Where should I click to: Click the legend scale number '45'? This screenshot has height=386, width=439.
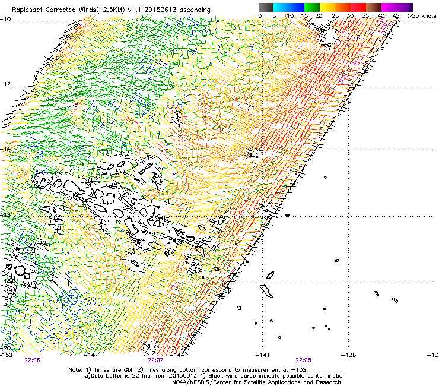396,16
